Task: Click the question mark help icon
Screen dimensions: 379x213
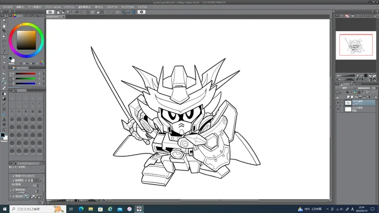Action: pos(142,12)
